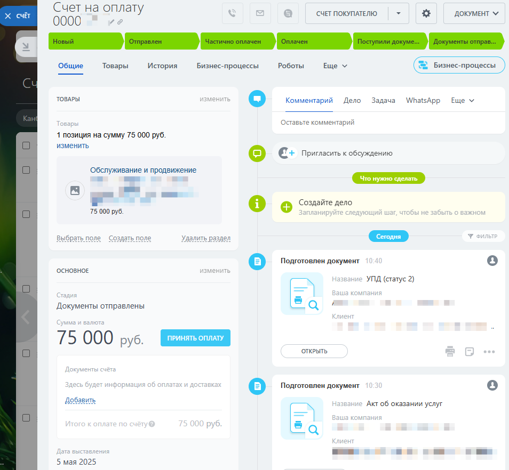Expand the arrow next to СЧЕТ ПОКУПАТЕЛЮ
Image resolution: width=509 pixels, height=470 pixels.
click(x=399, y=13)
